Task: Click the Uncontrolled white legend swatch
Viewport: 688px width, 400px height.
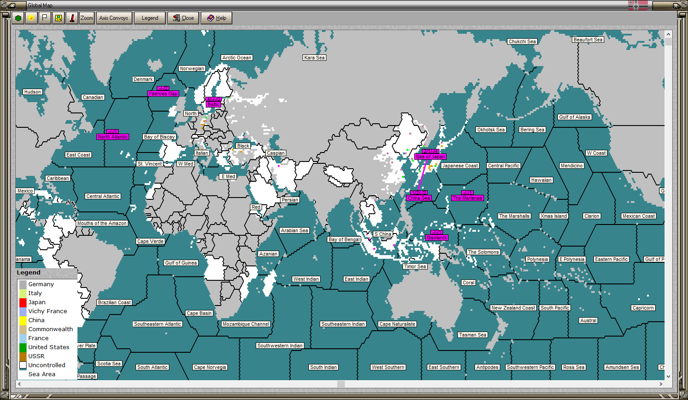Action: (x=23, y=365)
